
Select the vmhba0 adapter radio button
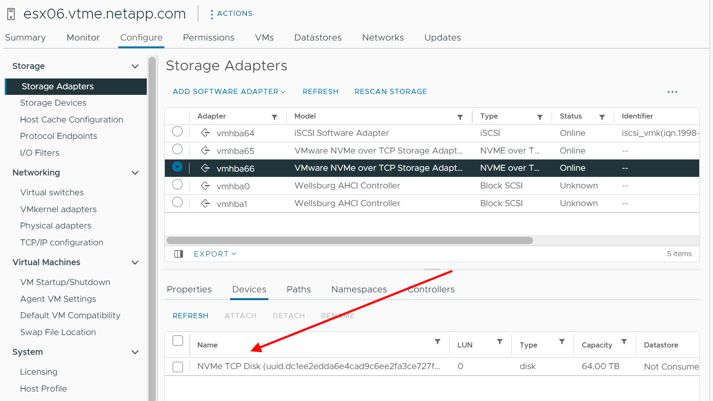177,185
